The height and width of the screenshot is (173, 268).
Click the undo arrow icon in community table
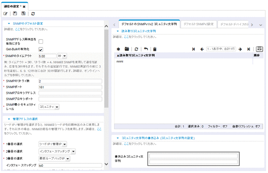(146, 49)
